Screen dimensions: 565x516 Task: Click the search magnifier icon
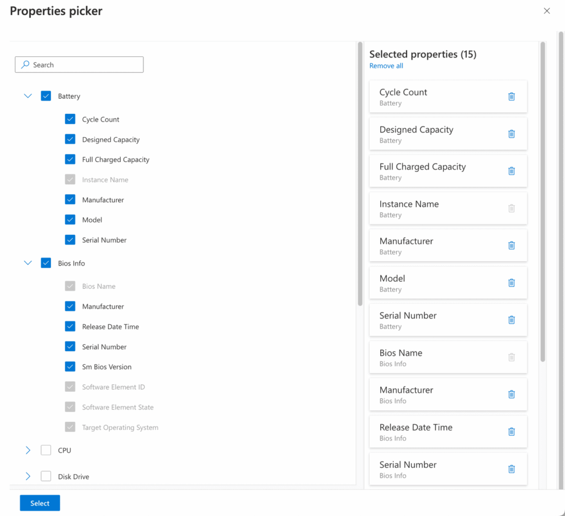[24, 64]
